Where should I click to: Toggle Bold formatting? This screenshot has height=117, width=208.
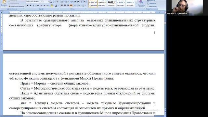[28, 6]
